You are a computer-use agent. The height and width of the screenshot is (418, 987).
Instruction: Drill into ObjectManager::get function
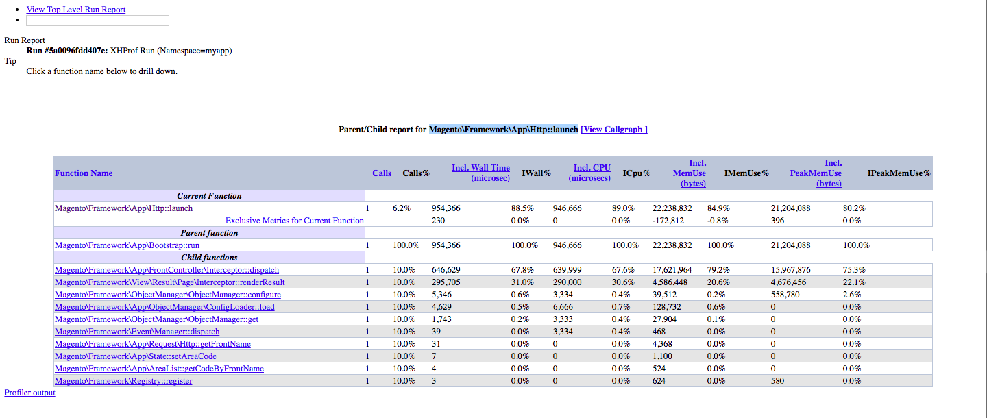tap(156, 319)
